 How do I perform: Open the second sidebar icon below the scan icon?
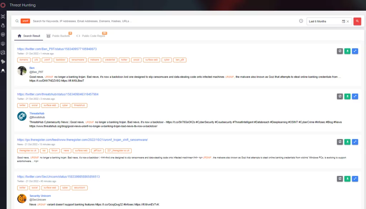(3, 25)
